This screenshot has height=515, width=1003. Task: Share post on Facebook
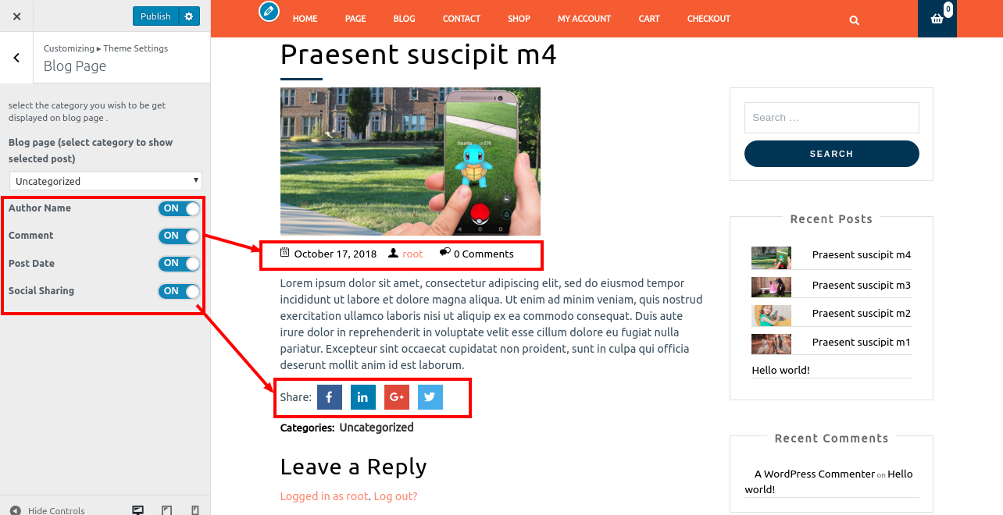[x=330, y=397]
